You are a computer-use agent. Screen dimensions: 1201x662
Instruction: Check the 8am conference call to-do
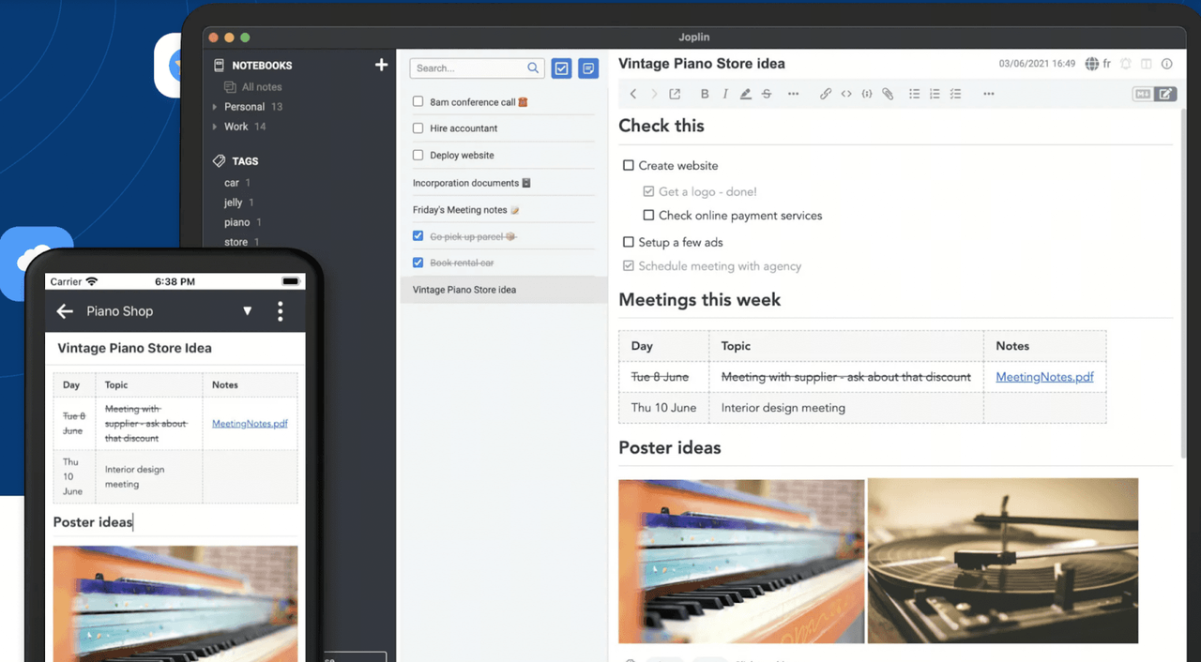pos(418,101)
